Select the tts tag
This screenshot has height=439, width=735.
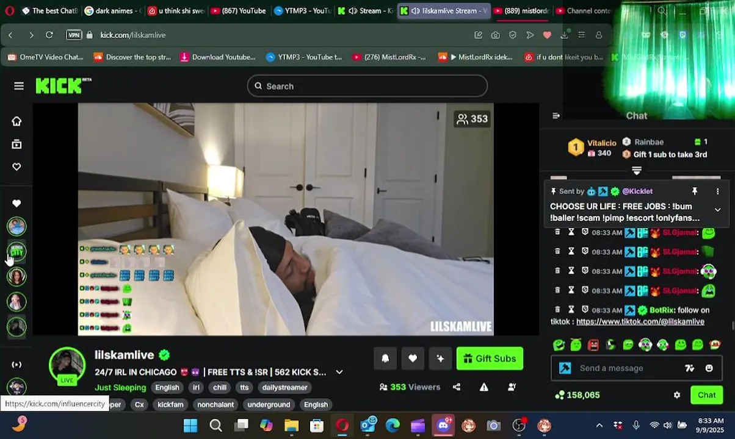tap(244, 387)
